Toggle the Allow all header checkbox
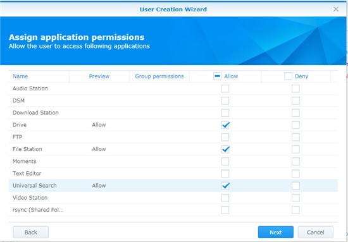348x242 pixels. click(x=217, y=76)
